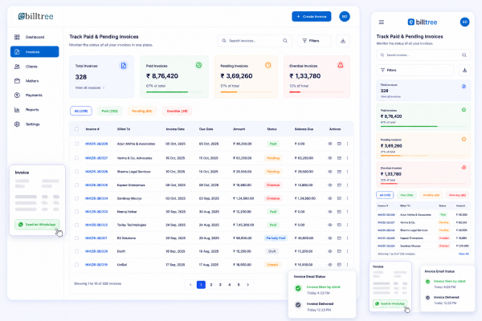Click the green check icon on the Paid Invoices card
The width and height of the screenshot is (482, 321).
tap(199, 65)
